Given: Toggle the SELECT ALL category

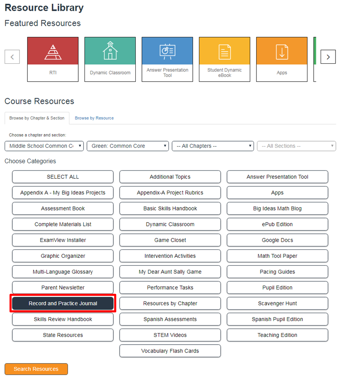Looking at the screenshot, I should [62, 177].
